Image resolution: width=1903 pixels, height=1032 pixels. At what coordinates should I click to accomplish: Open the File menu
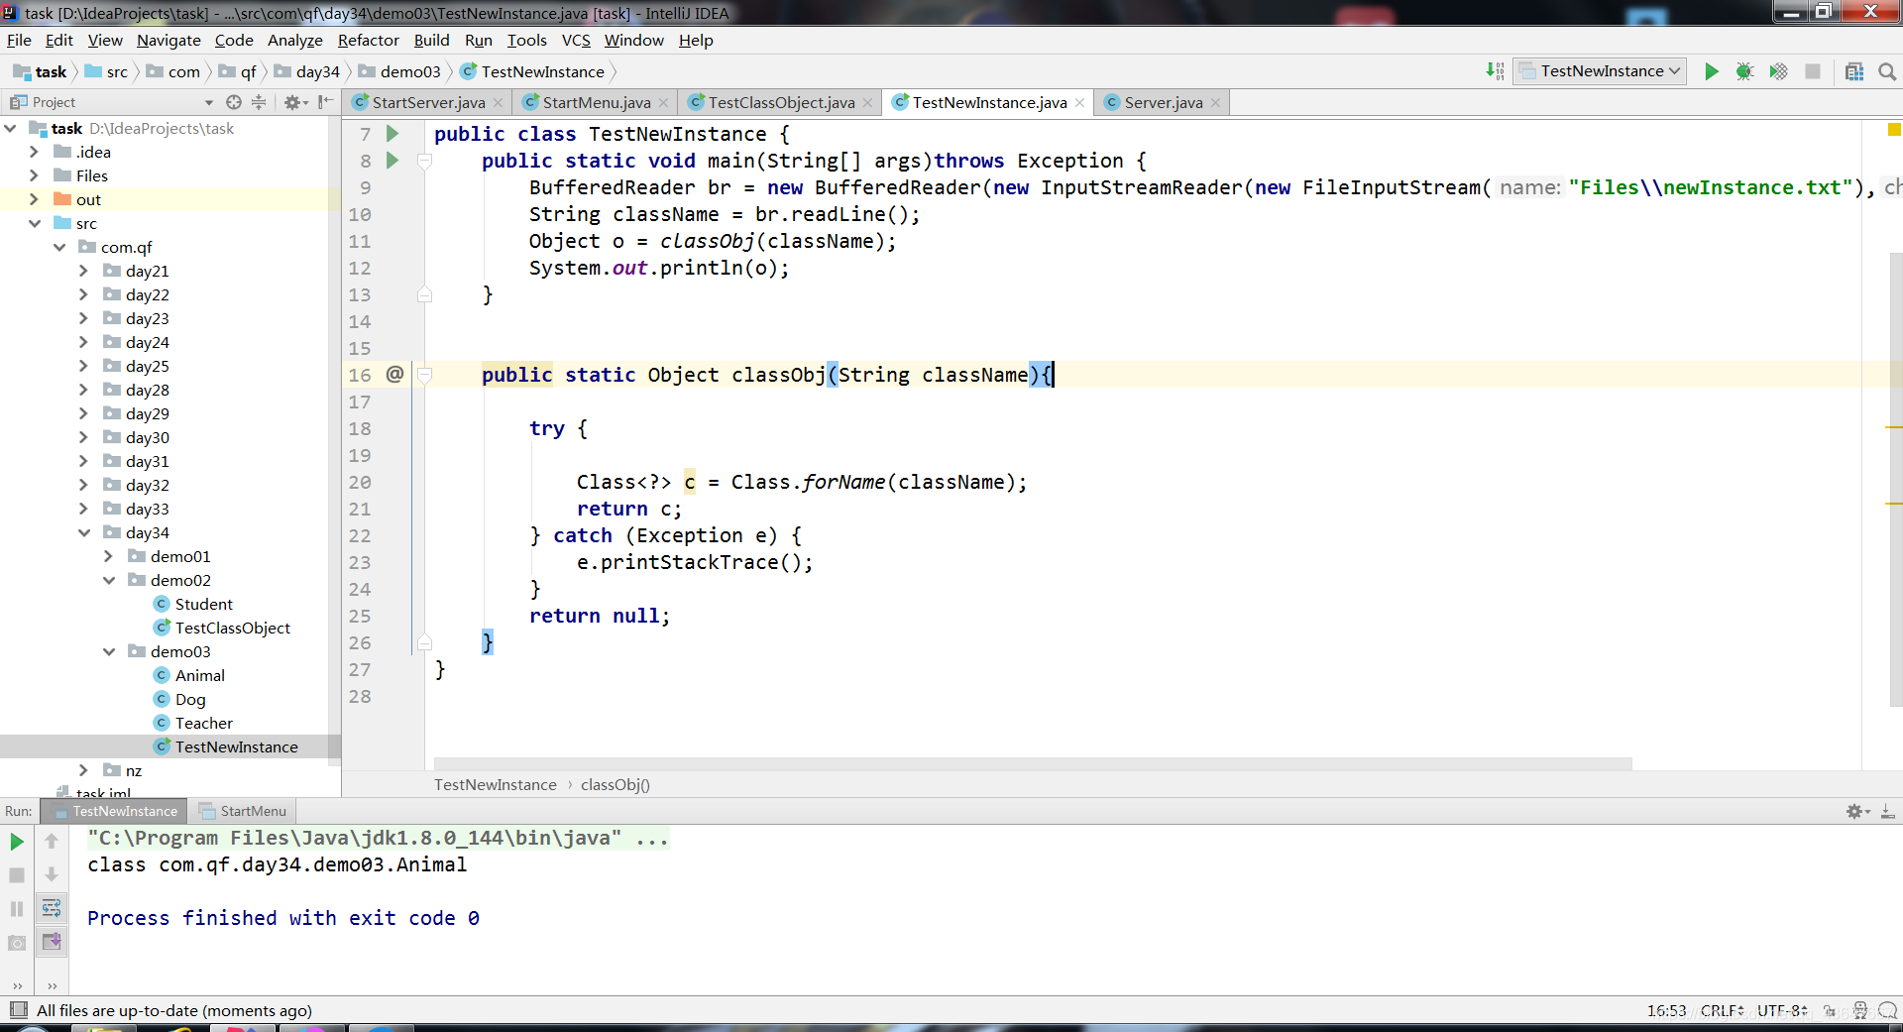pos(19,40)
